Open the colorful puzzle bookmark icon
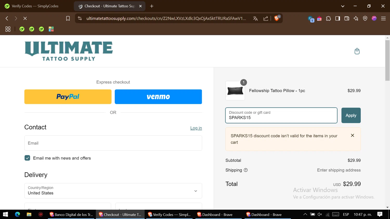The height and width of the screenshot is (219, 390). (51, 29)
